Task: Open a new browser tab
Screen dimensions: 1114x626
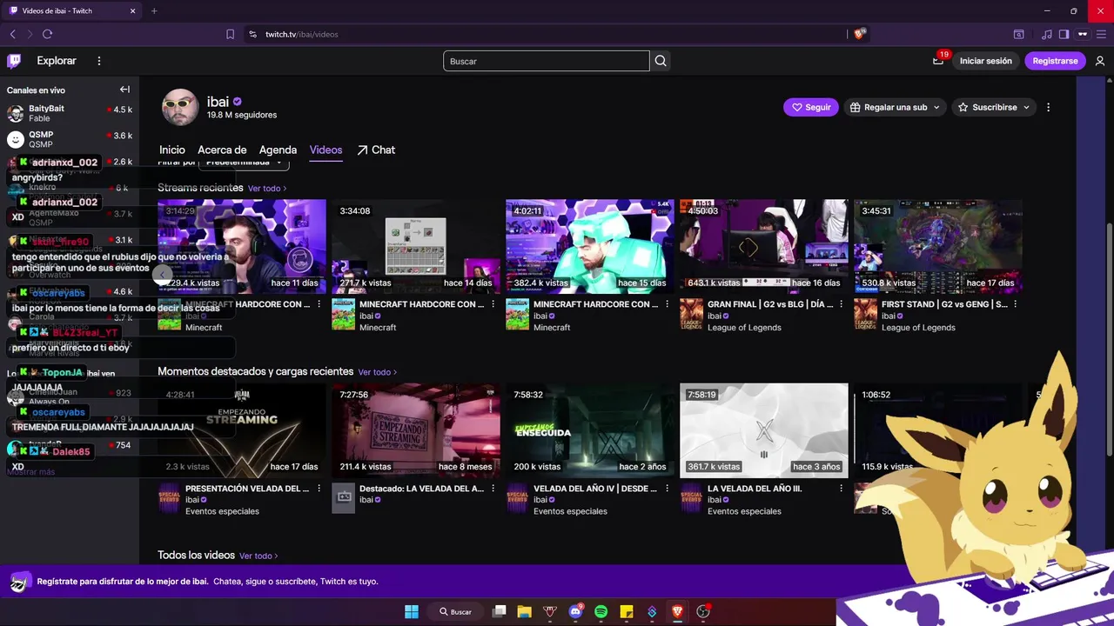Action: click(x=154, y=10)
